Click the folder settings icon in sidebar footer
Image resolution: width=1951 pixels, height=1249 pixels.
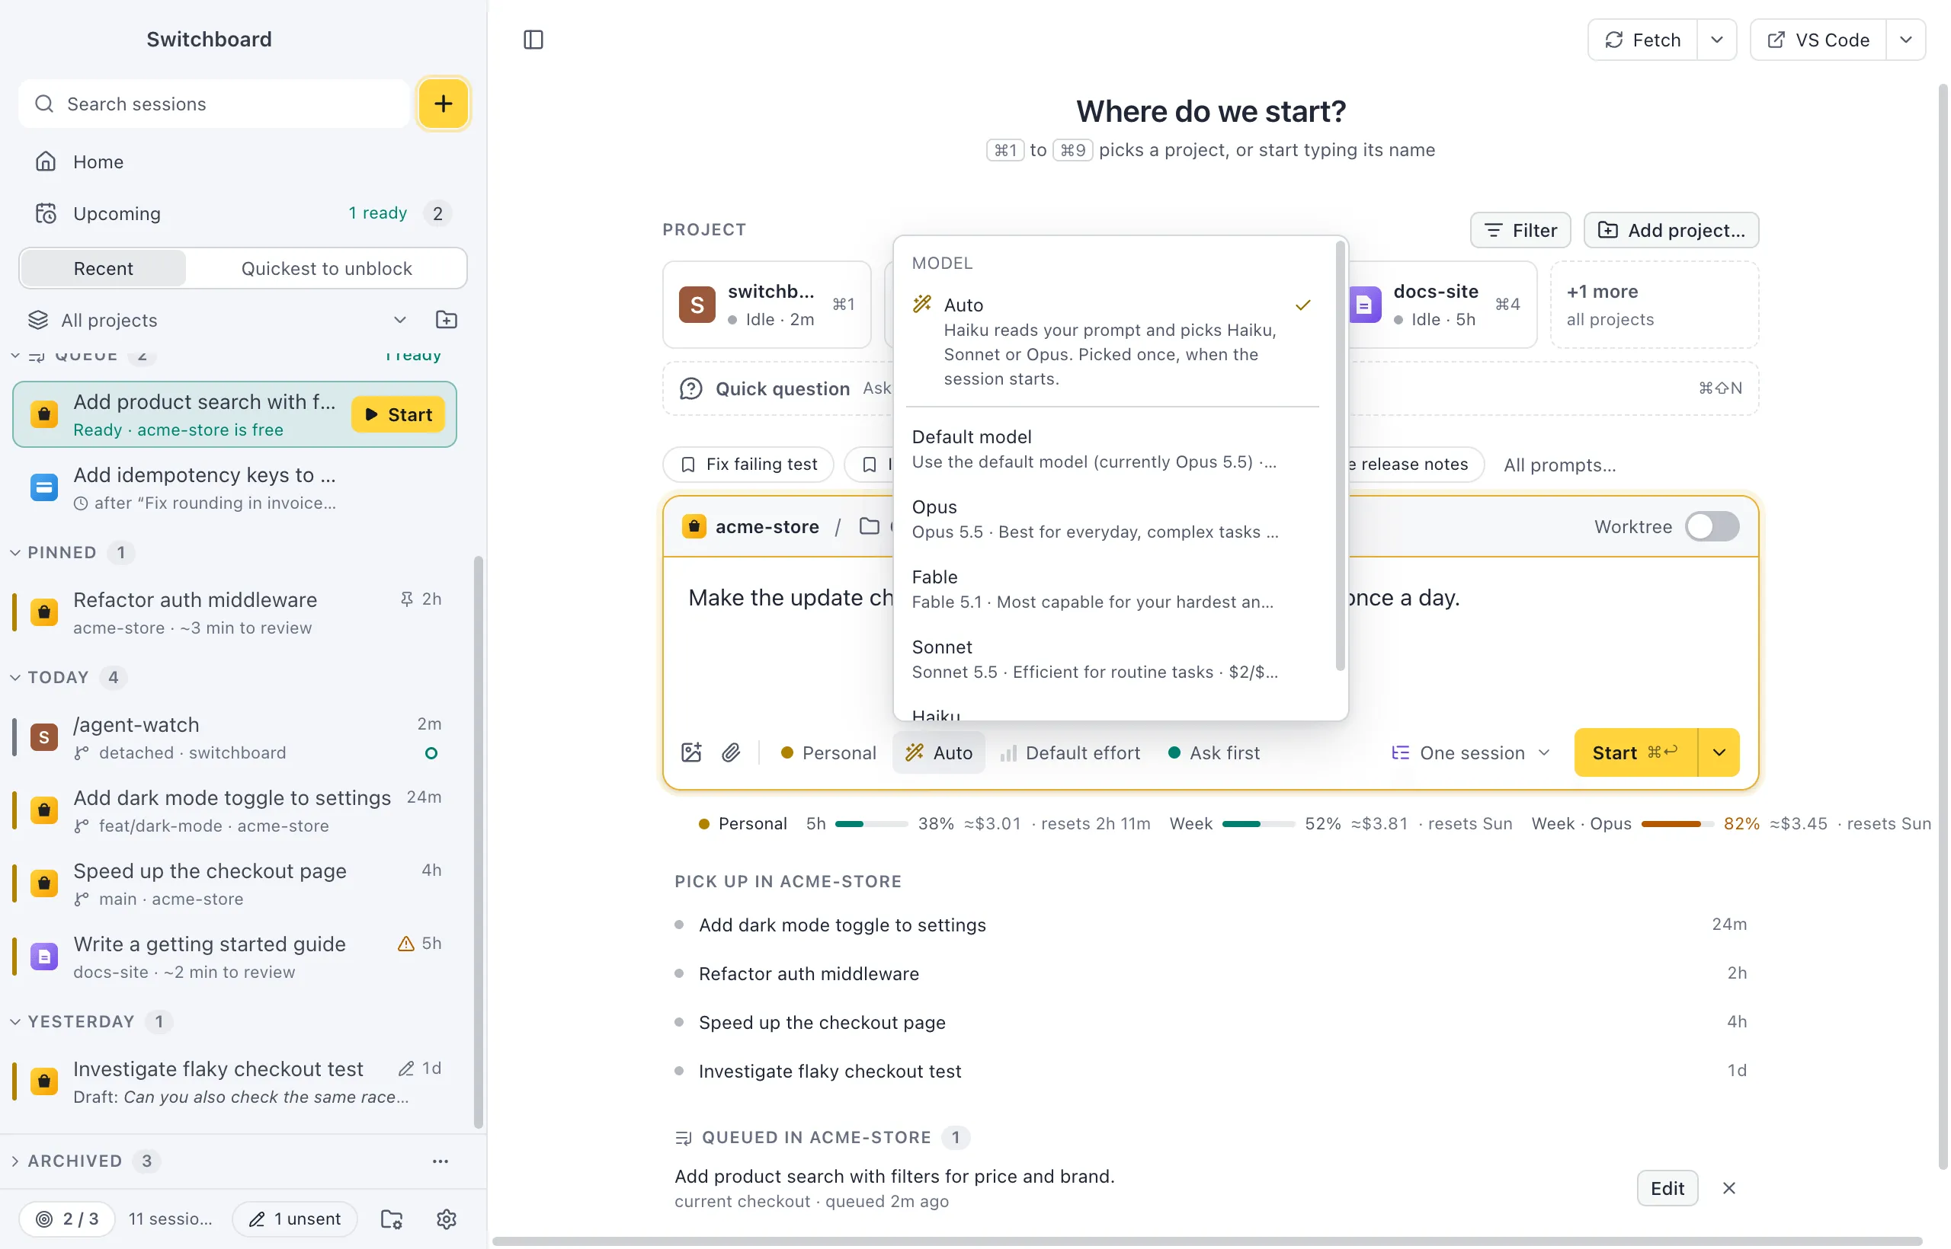(392, 1219)
